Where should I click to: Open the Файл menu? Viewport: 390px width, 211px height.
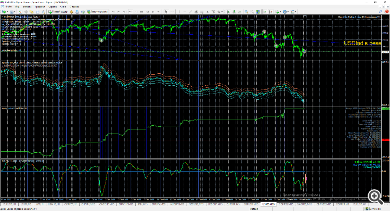(9, 7)
